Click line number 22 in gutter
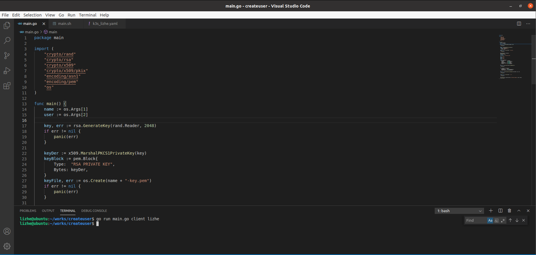This screenshot has height=255, width=536. (x=24, y=153)
